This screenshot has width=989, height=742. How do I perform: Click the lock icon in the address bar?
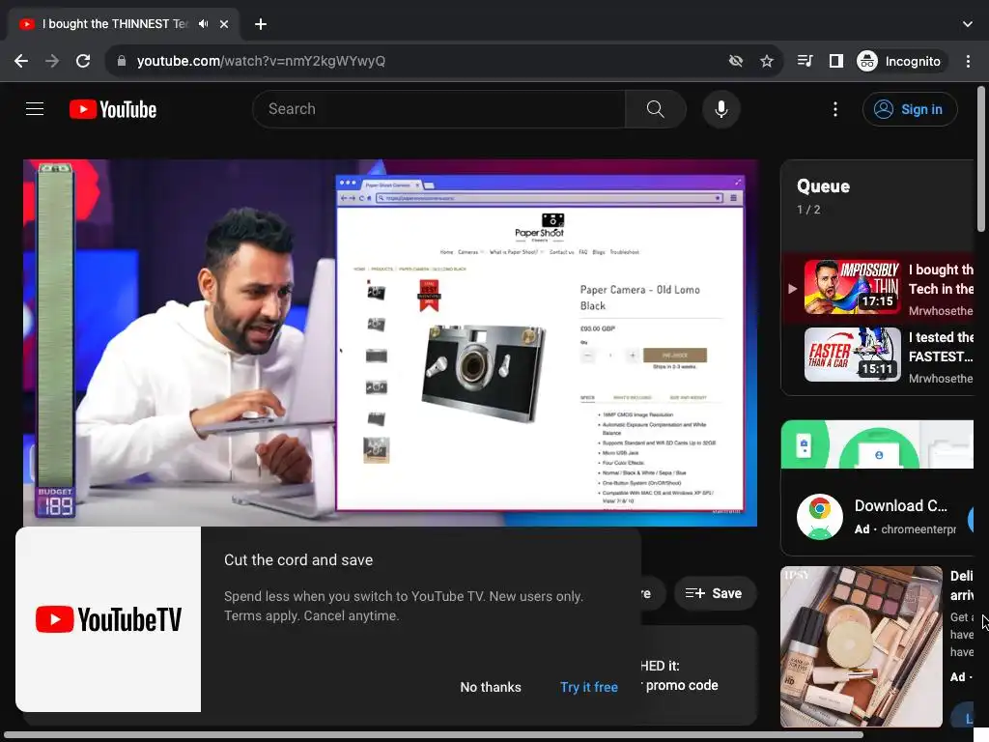(122, 61)
